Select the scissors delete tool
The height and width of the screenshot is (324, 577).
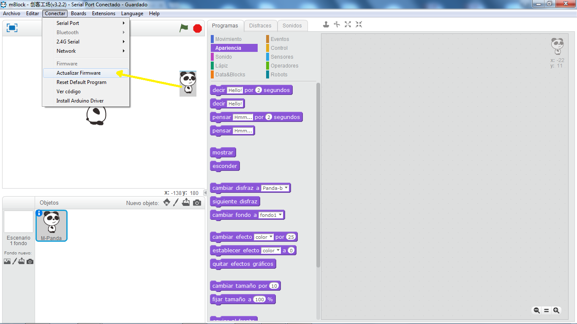[x=337, y=24]
